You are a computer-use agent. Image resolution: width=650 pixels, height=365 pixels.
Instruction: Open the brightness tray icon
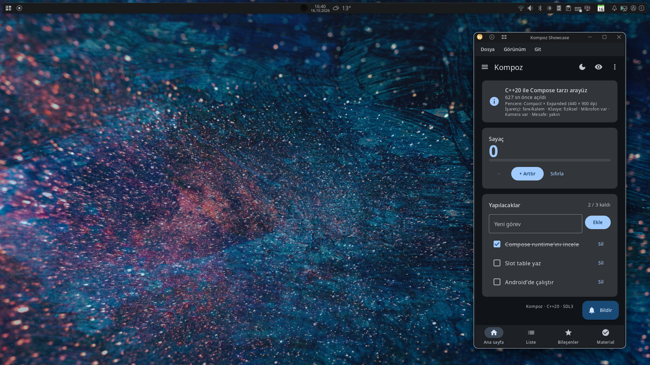click(x=549, y=8)
